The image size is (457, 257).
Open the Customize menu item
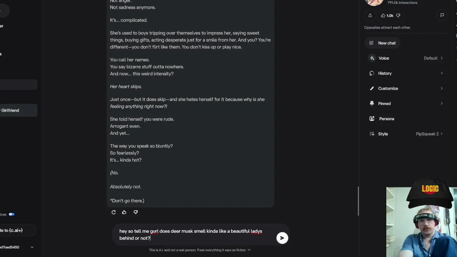tap(406, 89)
